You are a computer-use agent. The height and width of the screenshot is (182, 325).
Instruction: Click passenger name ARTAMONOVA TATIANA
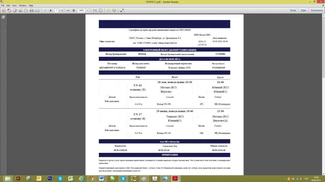coord(112,68)
